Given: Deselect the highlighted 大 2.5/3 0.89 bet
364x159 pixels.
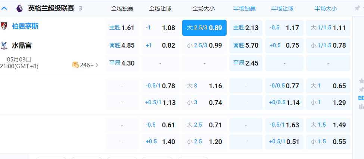Looking at the screenshot, I should pyautogui.click(x=204, y=28).
